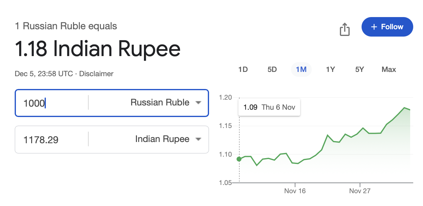
Task: Click the Follow button
Action: click(387, 27)
